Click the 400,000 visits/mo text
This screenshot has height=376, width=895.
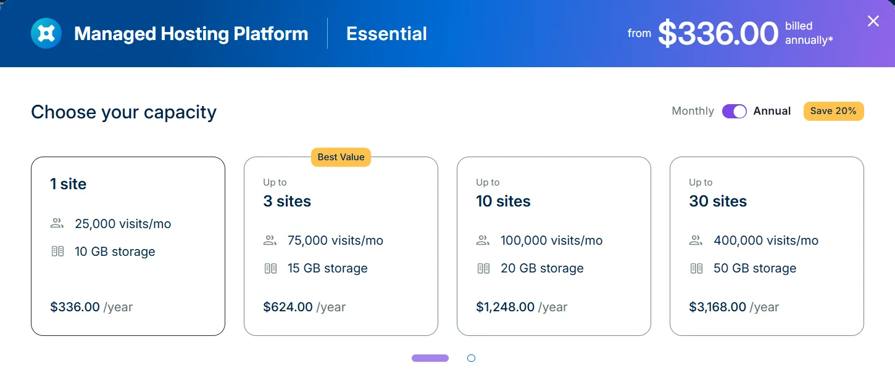[766, 240]
